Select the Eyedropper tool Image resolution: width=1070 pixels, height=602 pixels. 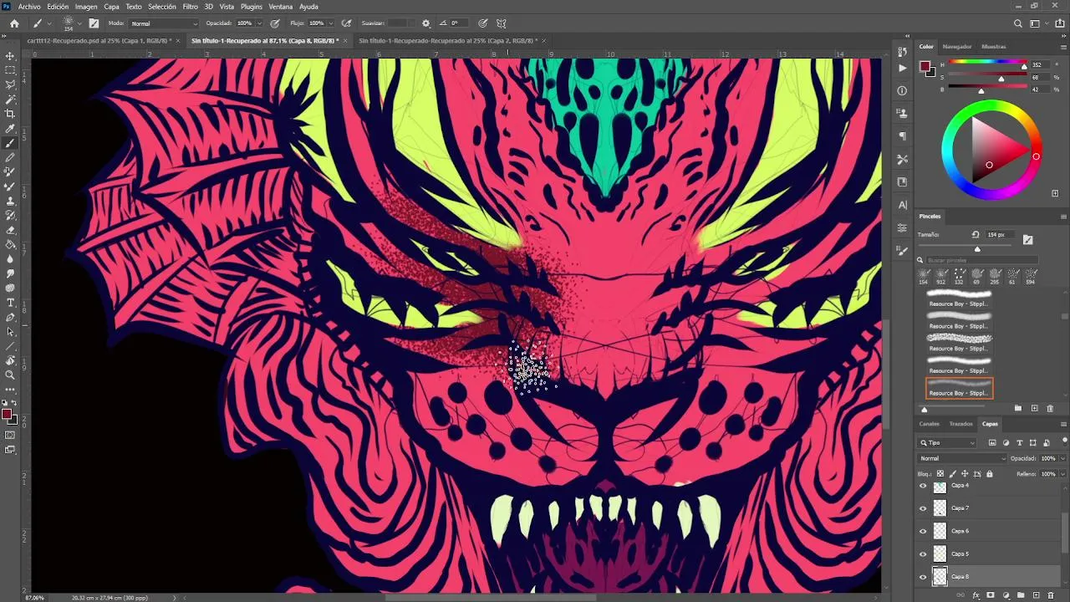click(x=10, y=129)
